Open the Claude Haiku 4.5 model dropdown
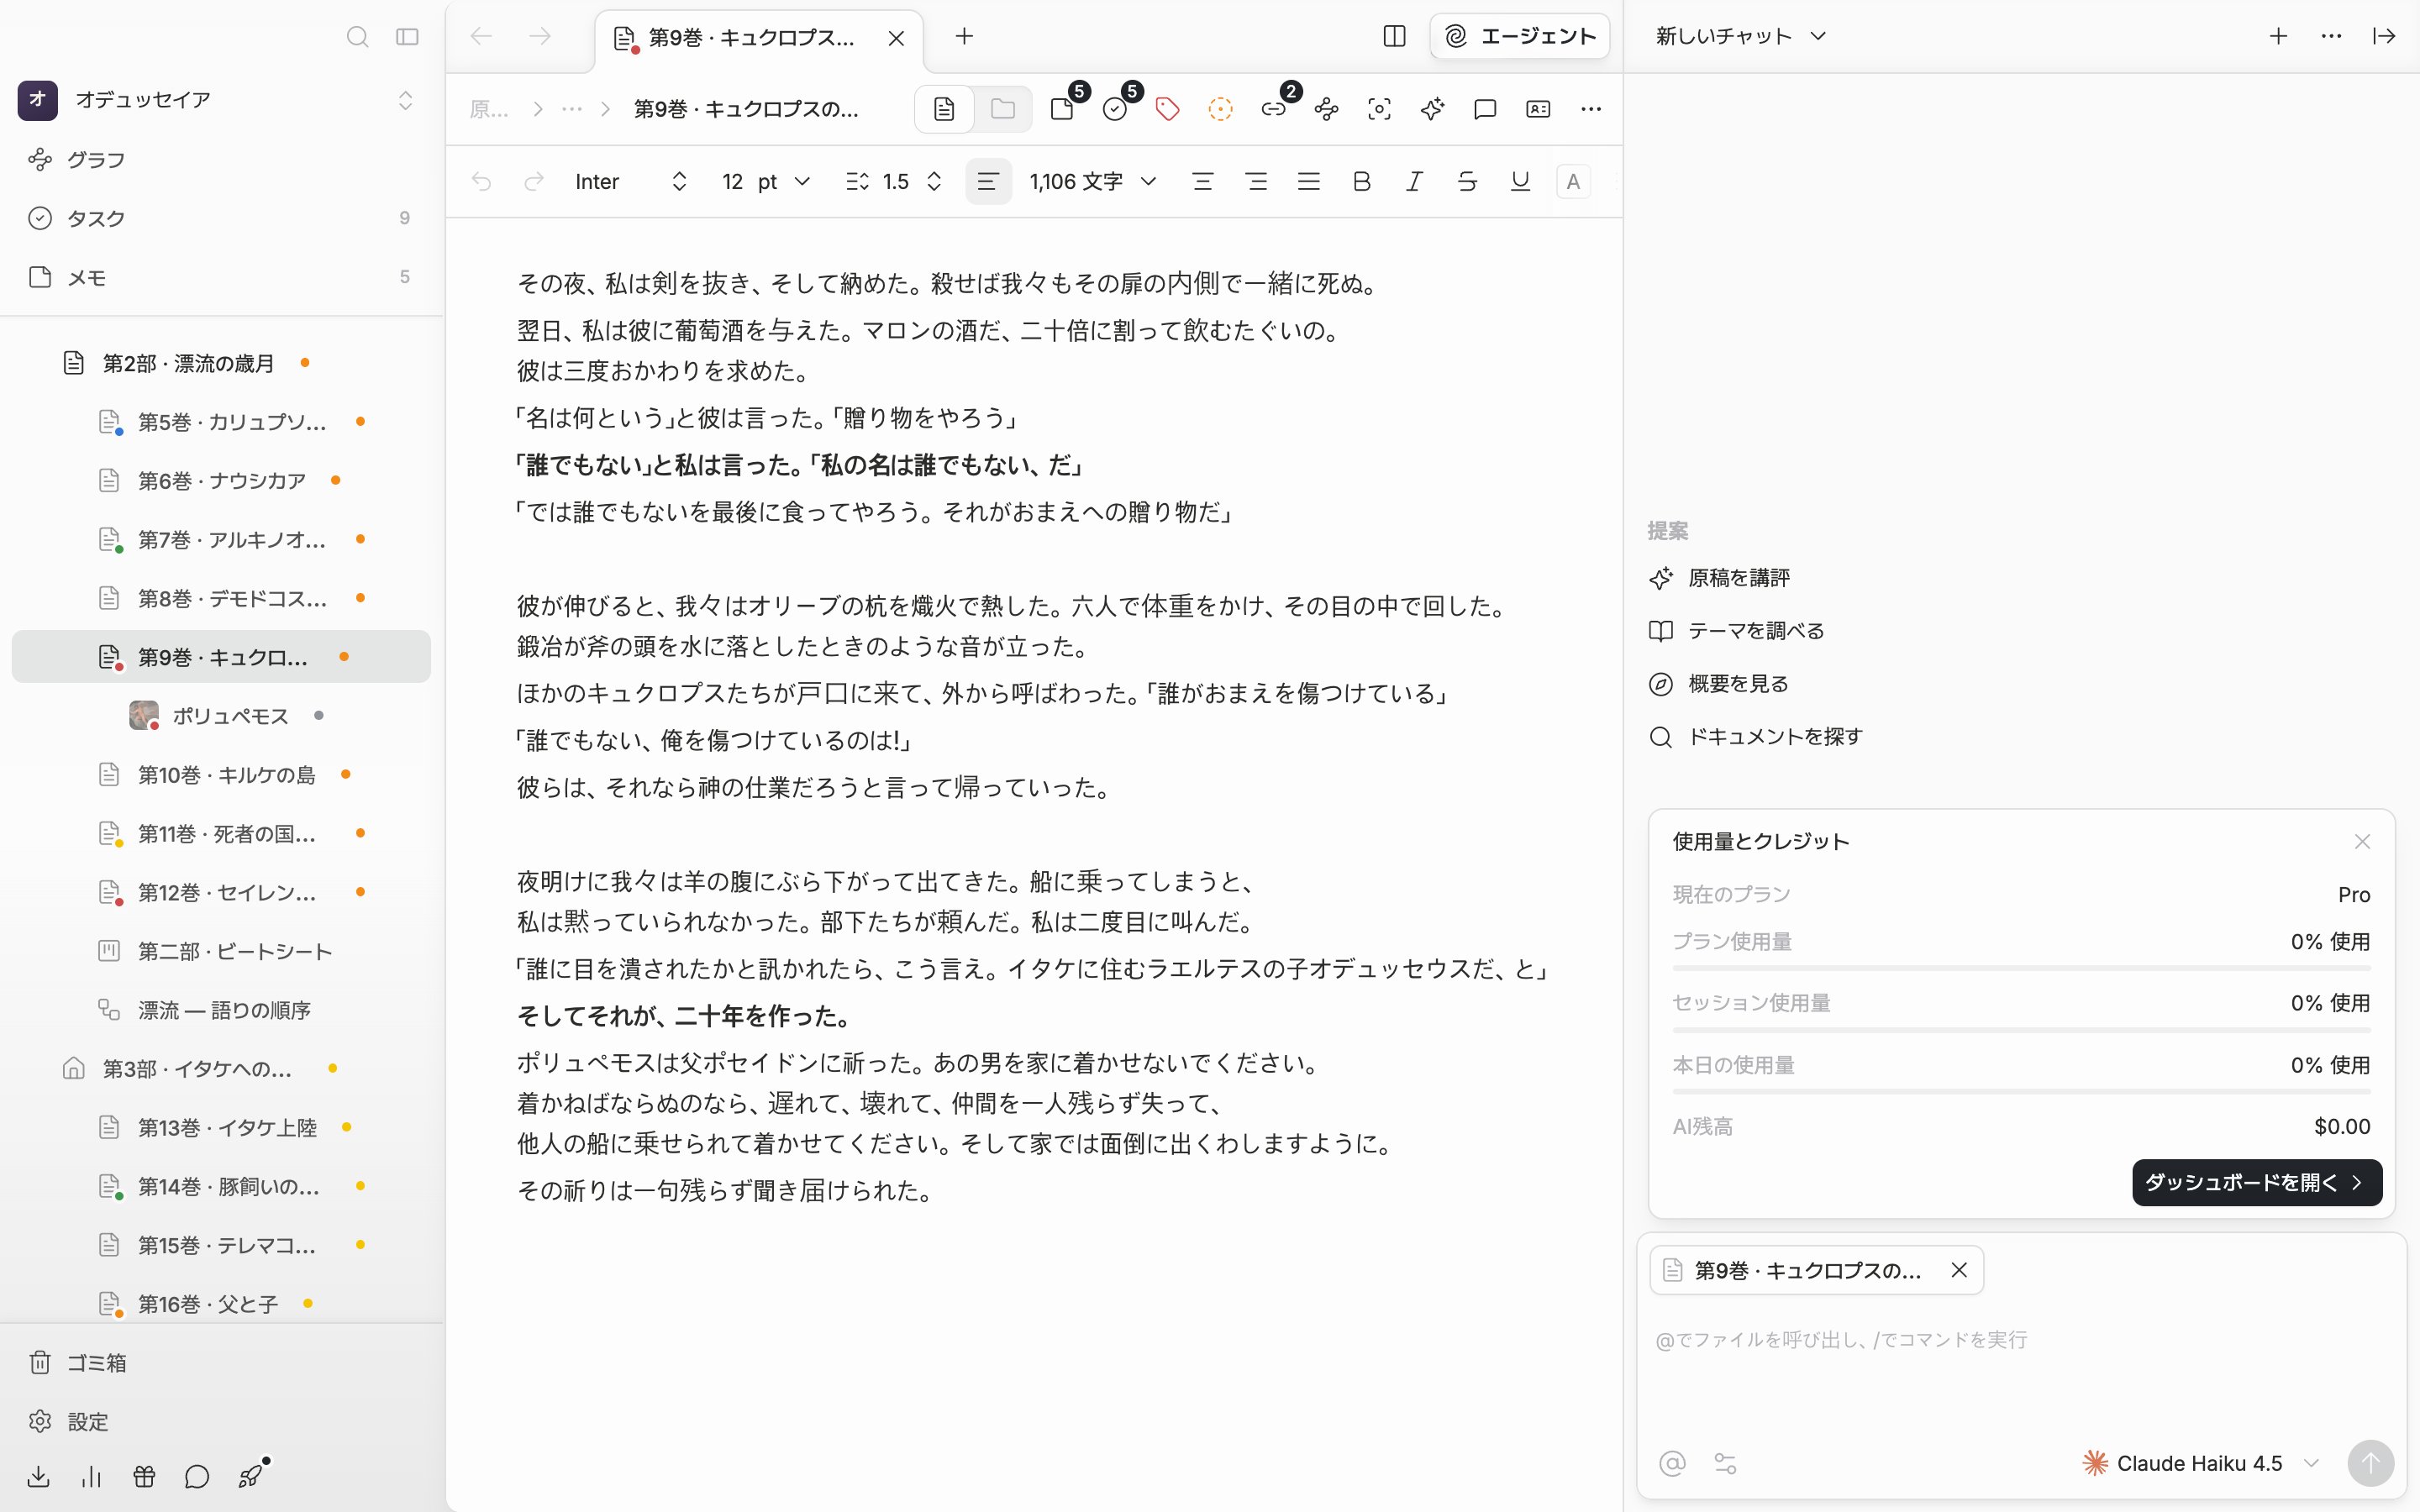The width and height of the screenshot is (2420, 1512). 2200,1464
